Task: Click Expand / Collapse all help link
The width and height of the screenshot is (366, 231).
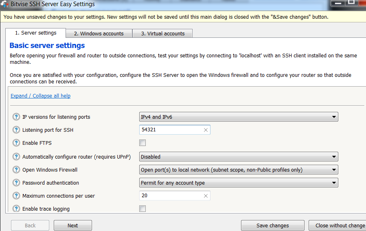Action: pos(40,96)
